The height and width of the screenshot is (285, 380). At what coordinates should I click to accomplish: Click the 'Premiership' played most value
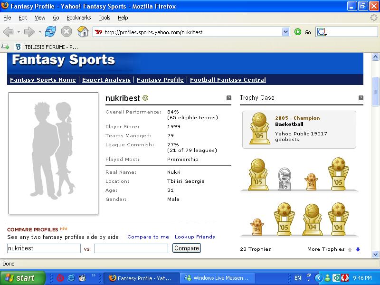tap(183, 160)
